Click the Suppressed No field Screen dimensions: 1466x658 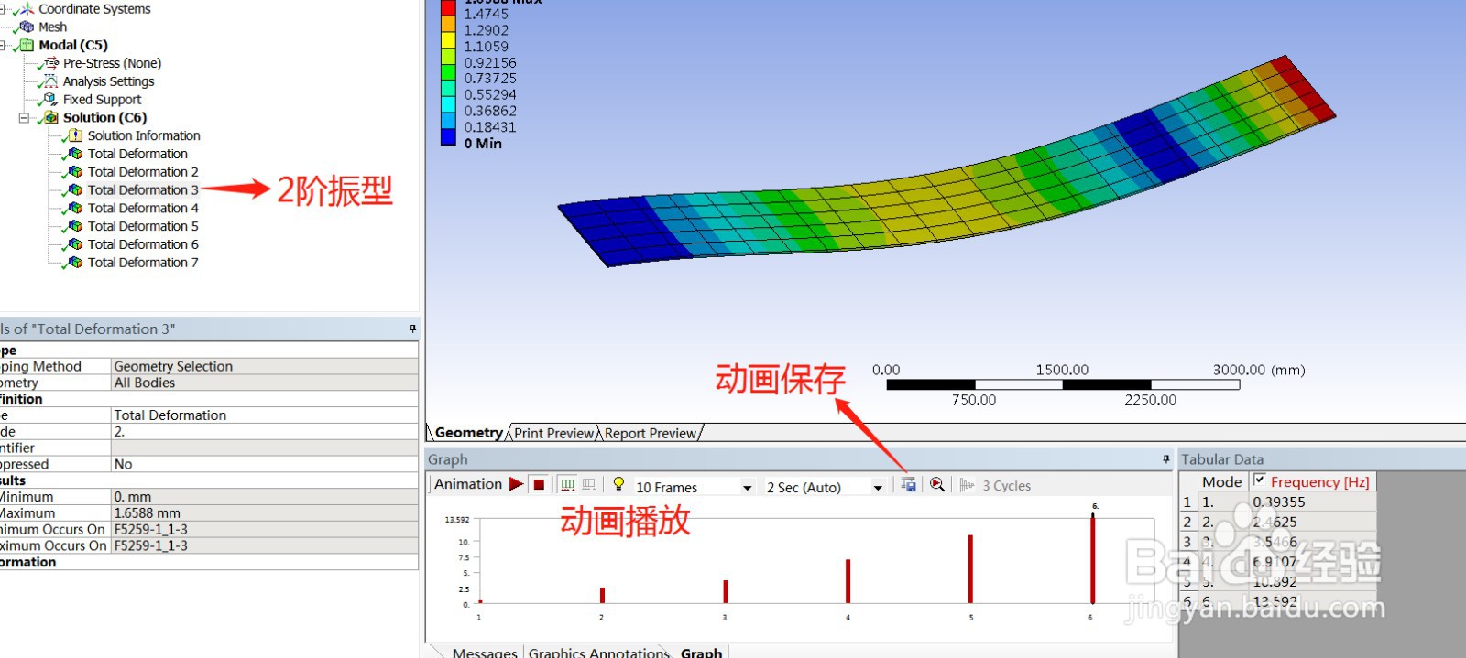click(265, 464)
